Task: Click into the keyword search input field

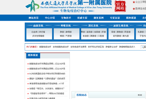Action: click(144, 47)
